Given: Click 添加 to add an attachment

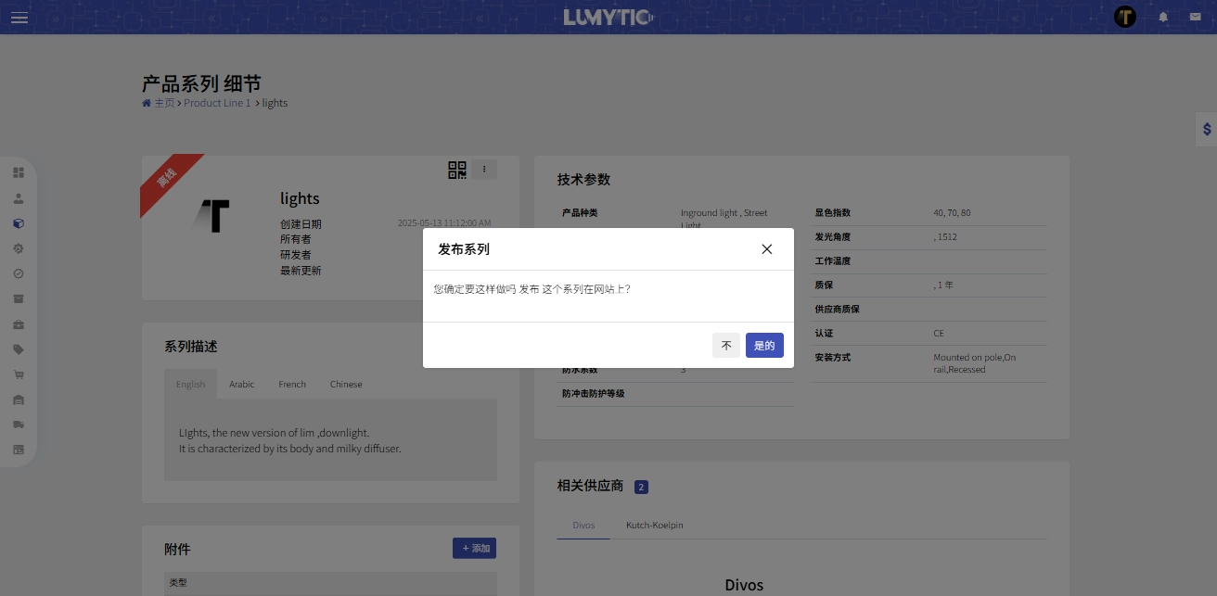Looking at the screenshot, I should [474, 548].
